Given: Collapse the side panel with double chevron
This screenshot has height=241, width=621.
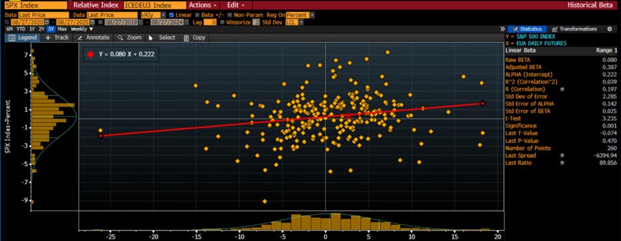Looking at the screenshot, I should click(x=503, y=29).
